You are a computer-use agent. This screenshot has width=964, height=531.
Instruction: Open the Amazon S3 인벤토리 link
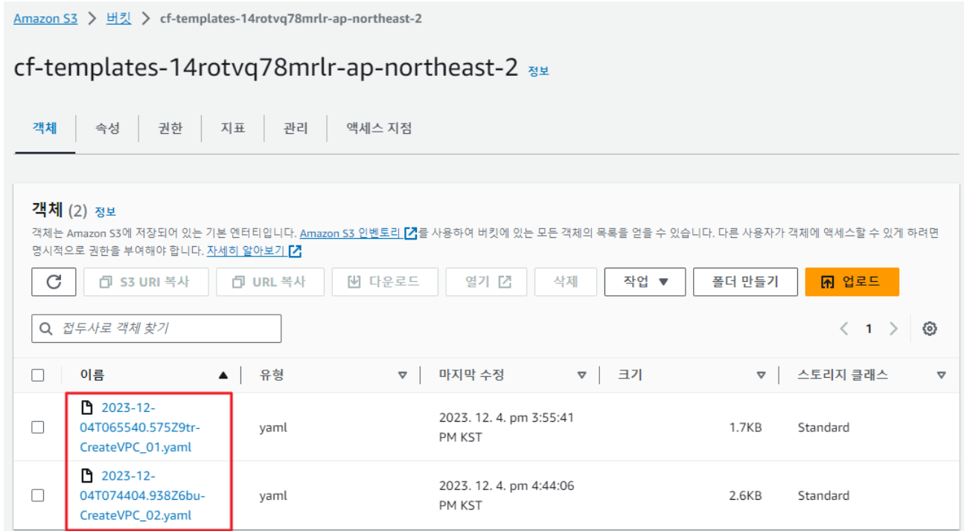(x=358, y=234)
